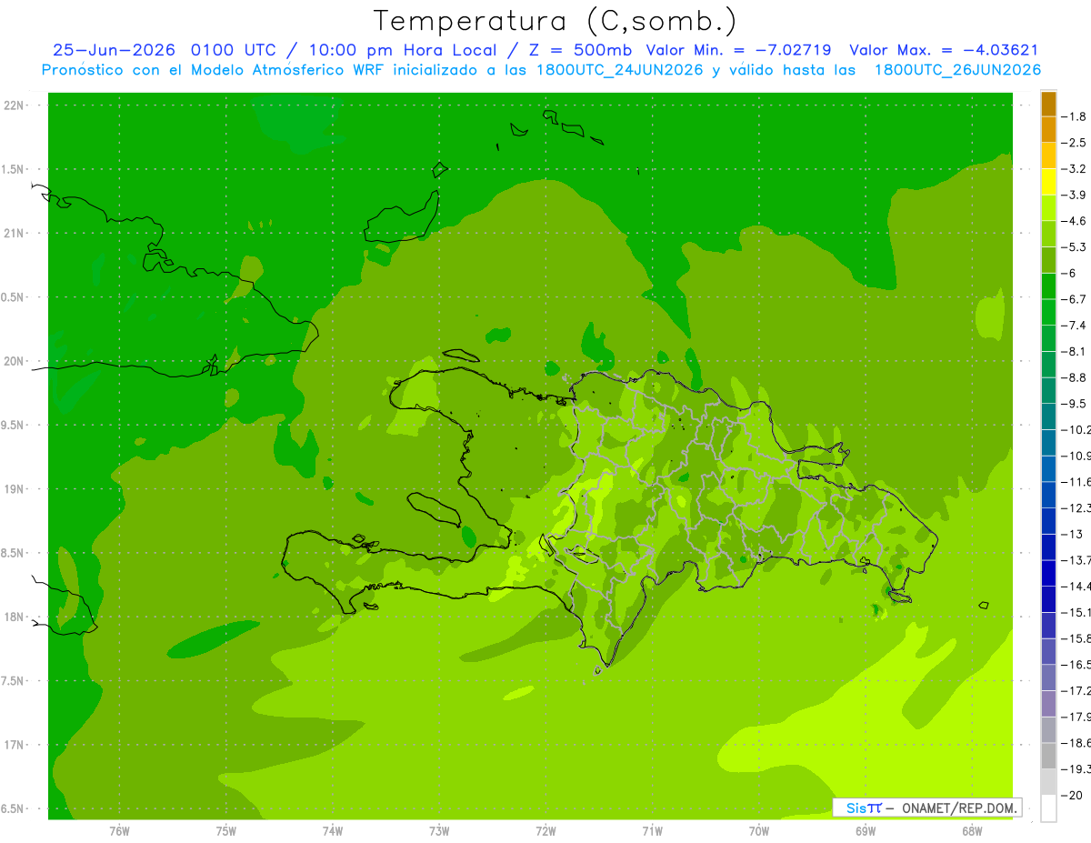Screen dimensions: 1091x843
Task: Click the "73W" longitude label
Action: (439, 830)
